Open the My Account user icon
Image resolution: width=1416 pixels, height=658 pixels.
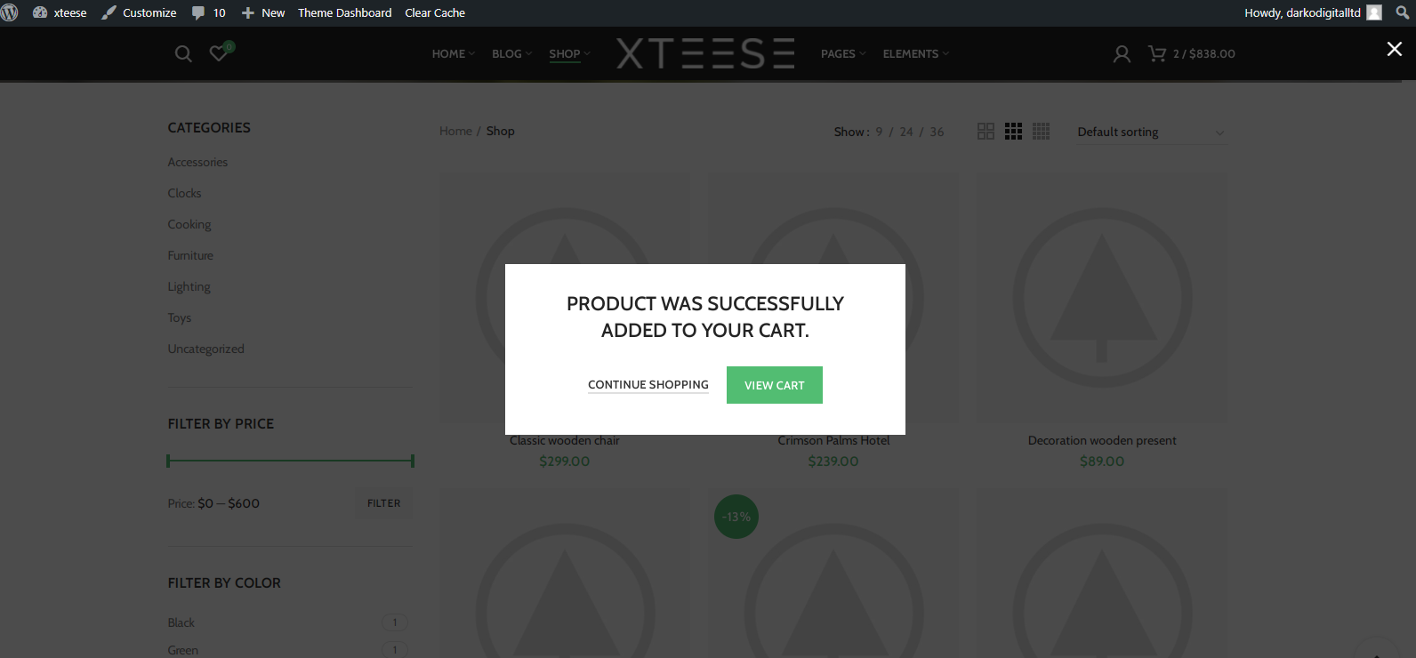coord(1122,53)
